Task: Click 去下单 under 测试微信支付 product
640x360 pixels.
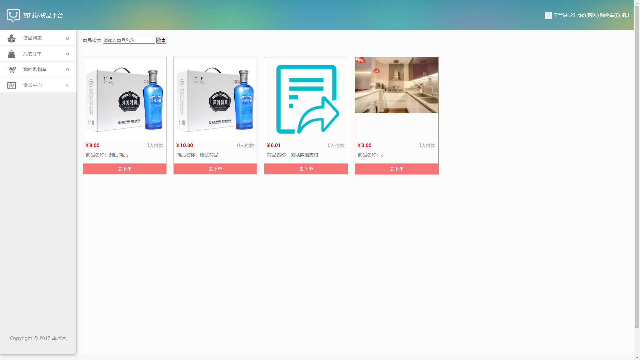Action: (x=306, y=169)
